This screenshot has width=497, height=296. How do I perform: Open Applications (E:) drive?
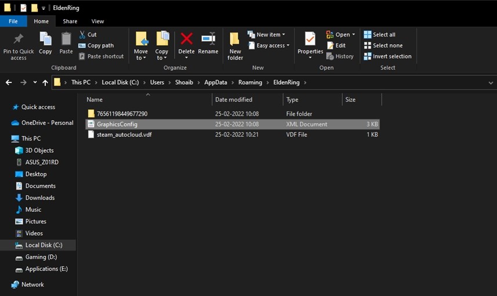point(42,269)
